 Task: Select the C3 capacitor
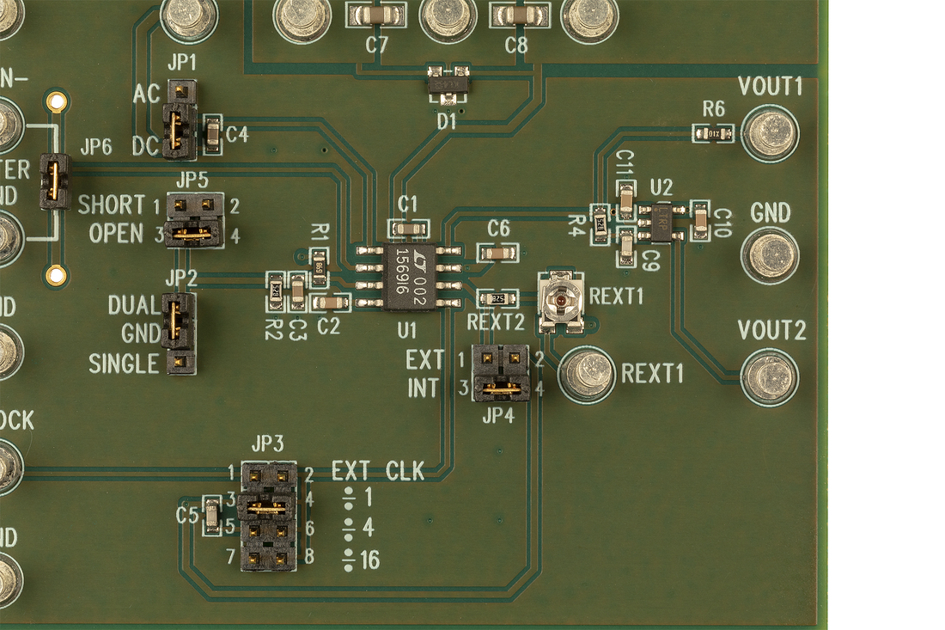coord(297,291)
